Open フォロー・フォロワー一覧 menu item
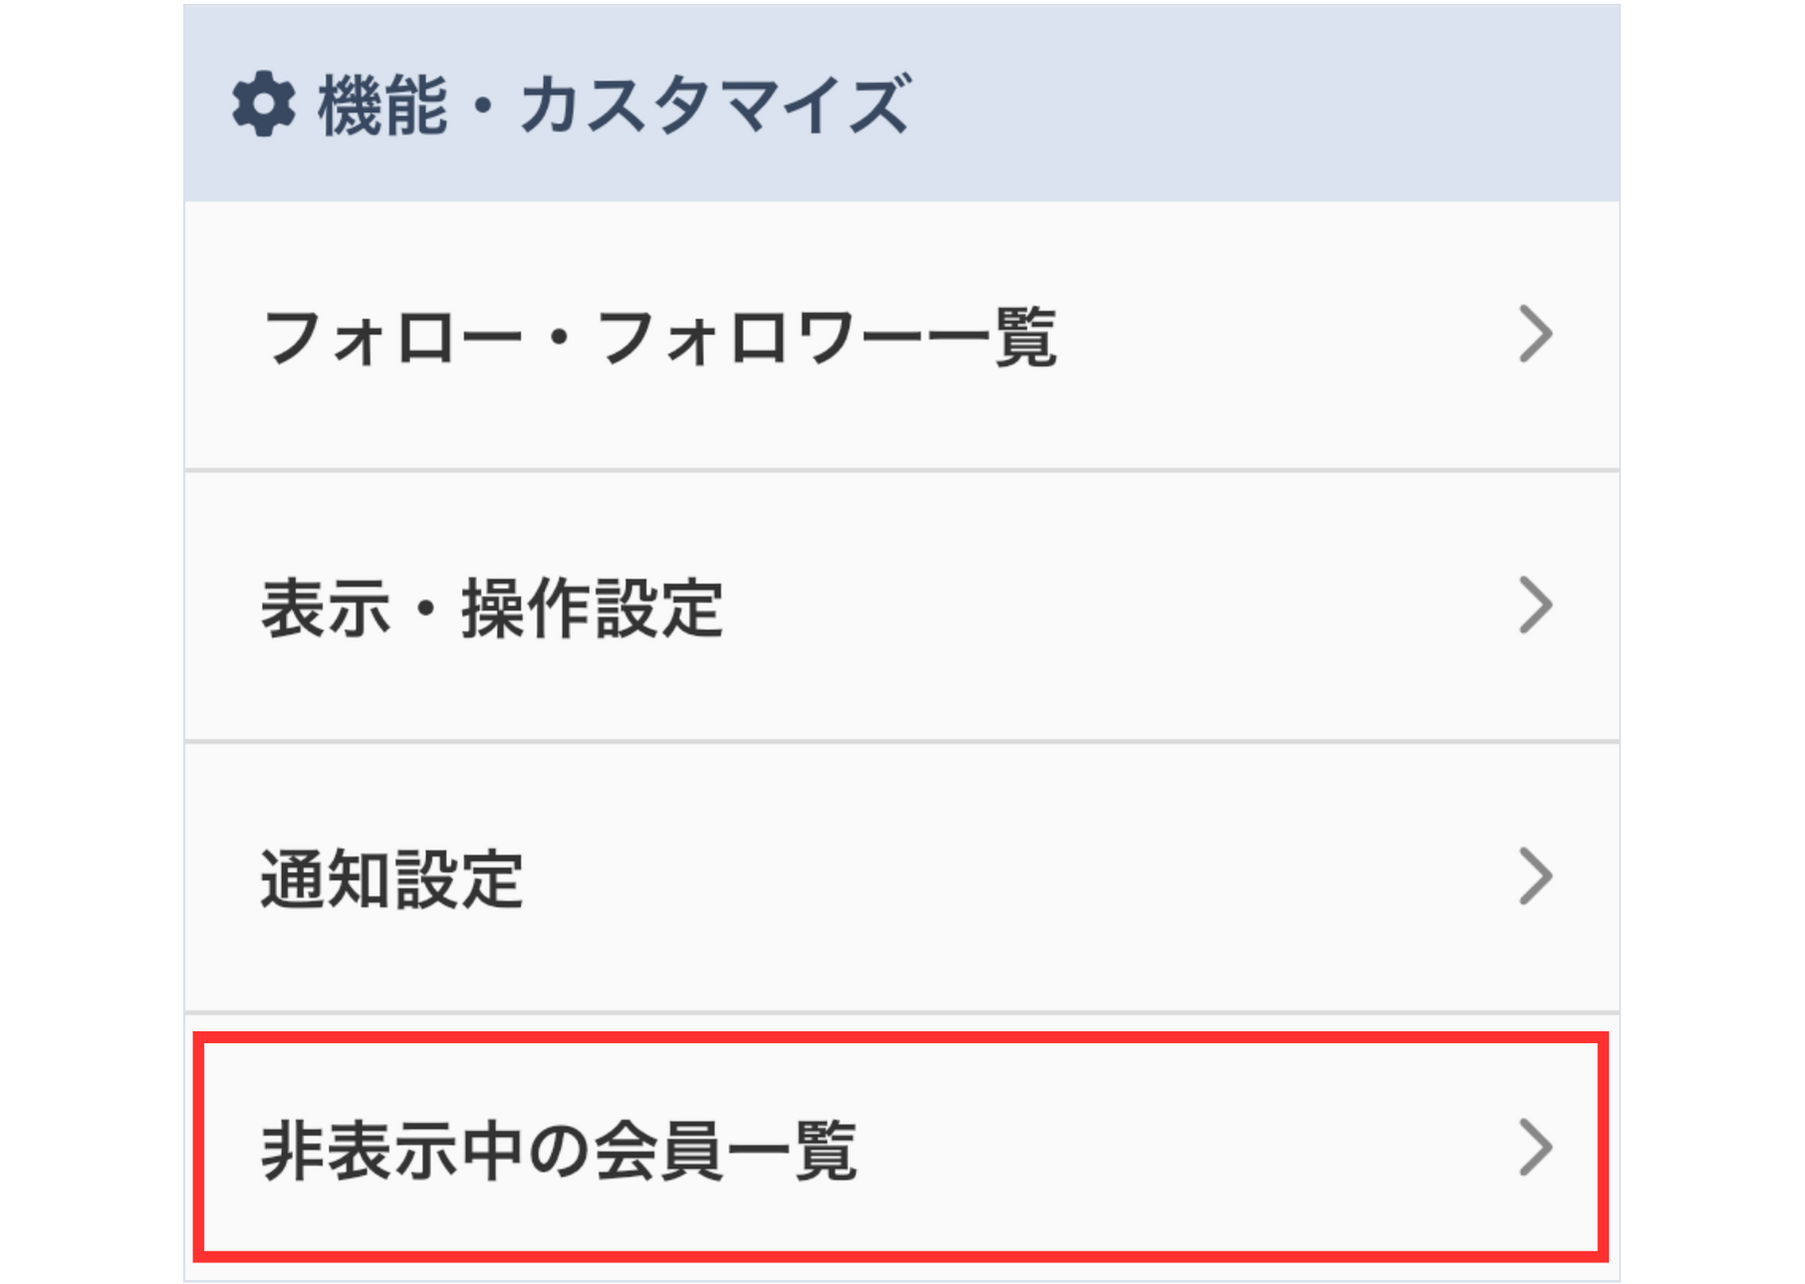1805x1284 pixels. pos(901,336)
